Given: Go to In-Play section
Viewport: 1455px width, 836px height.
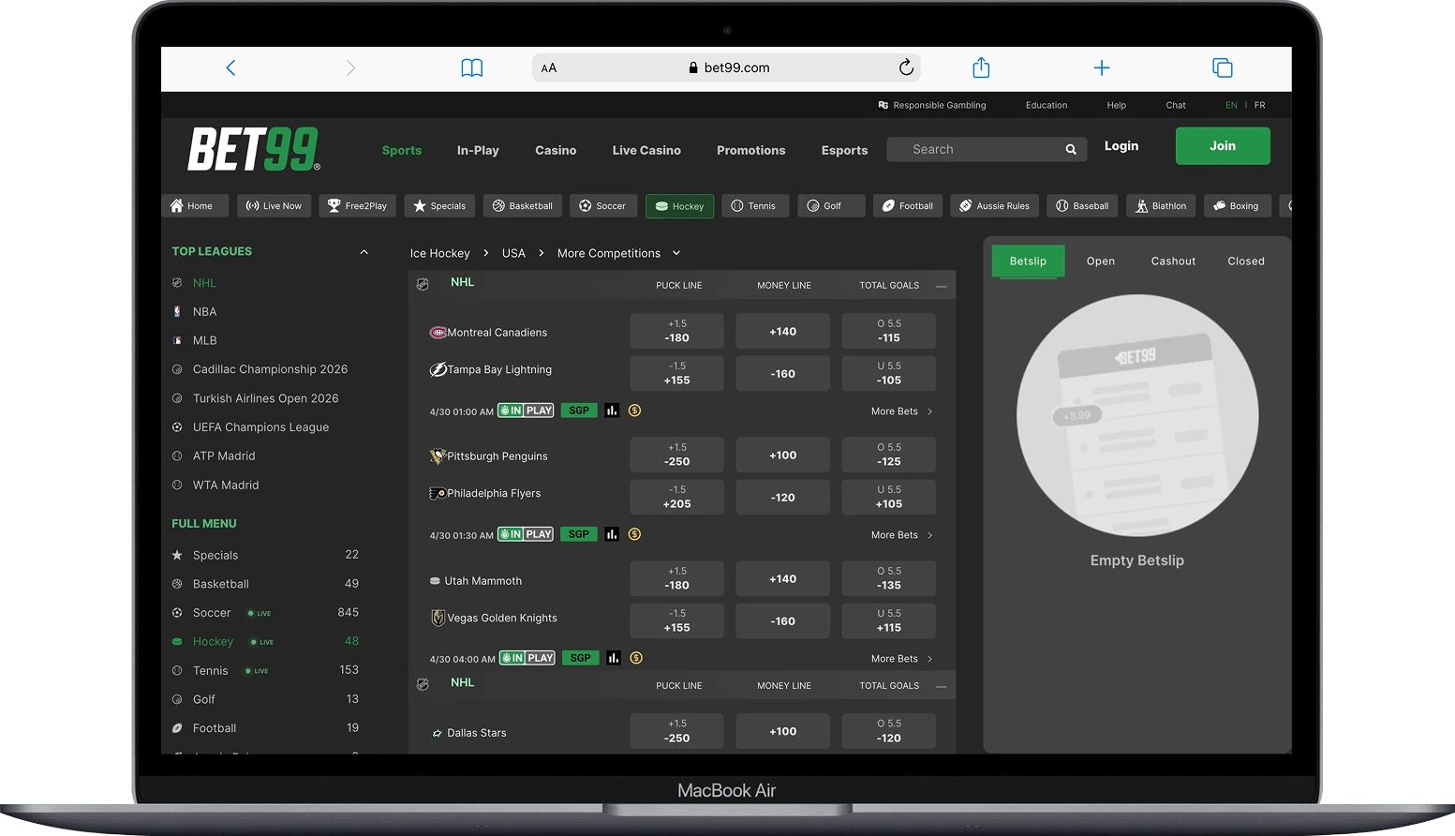Looking at the screenshot, I should tap(478, 150).
